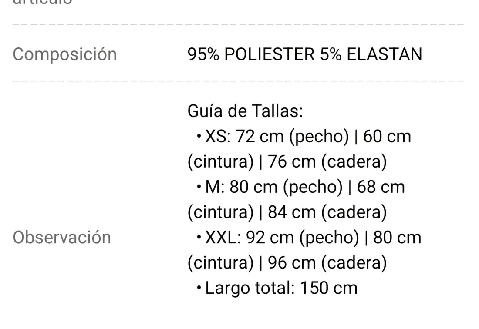Click the bullet point before "XXL"
Screen dimensions: 479x329
(x=199, y=238)
